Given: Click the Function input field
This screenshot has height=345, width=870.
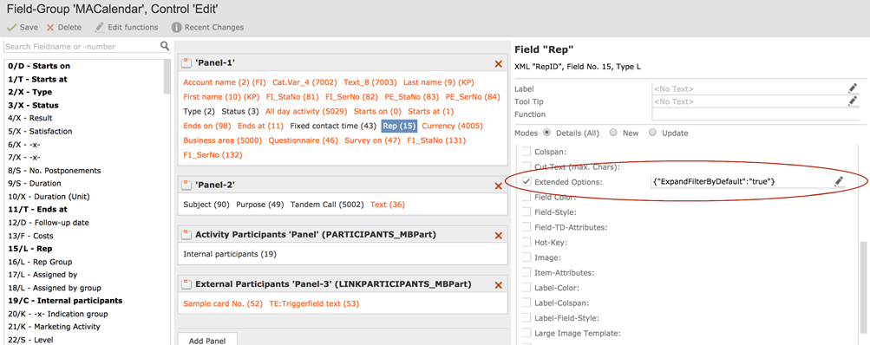Looking at the screenshot, I should pyautogui.click(x=756, y=114).
